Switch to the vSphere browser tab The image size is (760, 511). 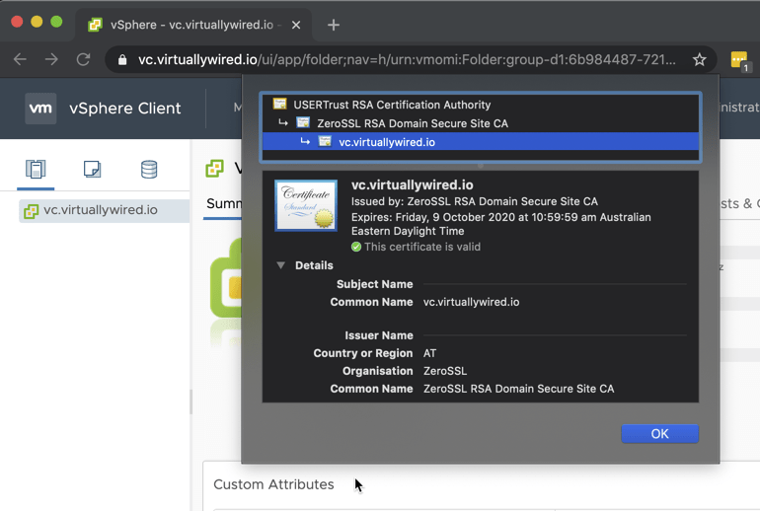coord(192,25)
